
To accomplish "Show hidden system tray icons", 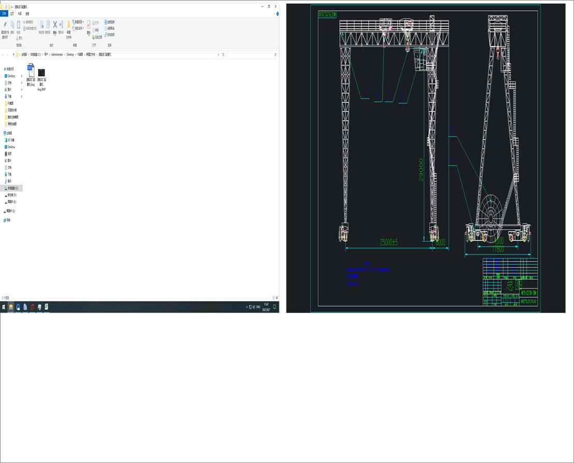I will point(247,307).
